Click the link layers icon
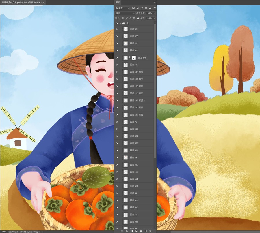The width and height of the screenshot is (260, 233). click(122, 231)
